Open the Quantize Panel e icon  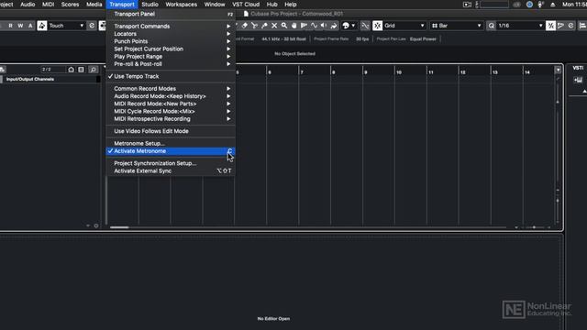(570, 26)
